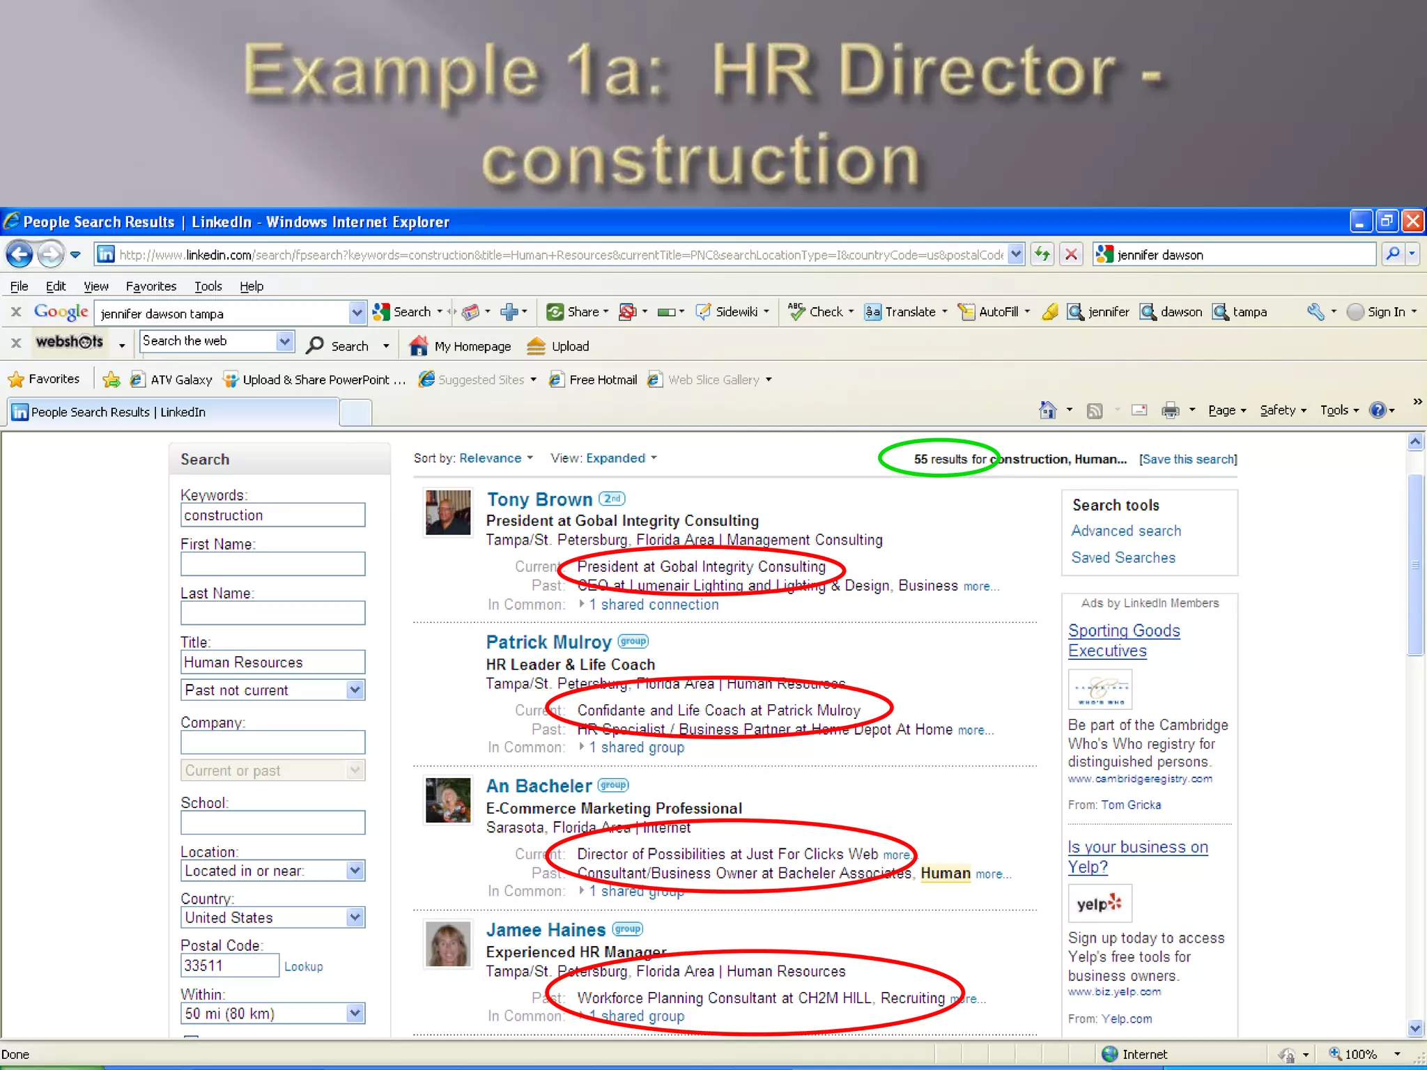Open the Located in or near dropdown
The image size is (1427, 1070).
coord(272,870)
